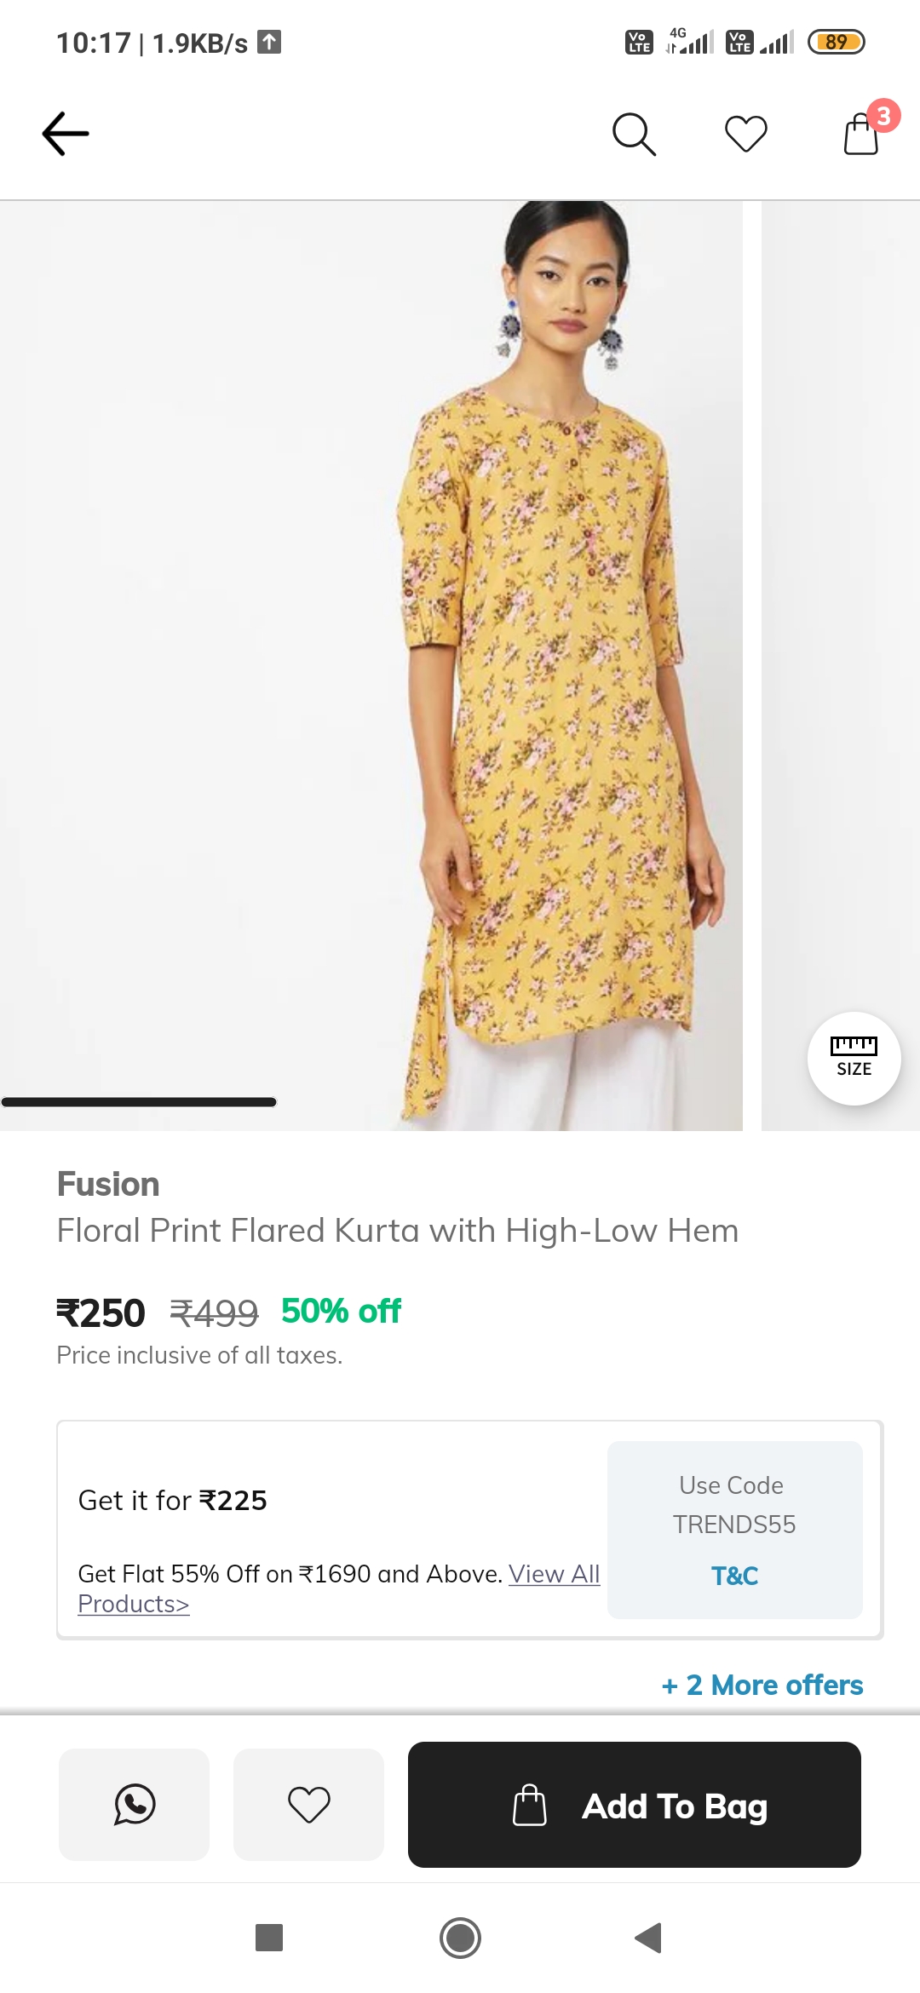Tap the back arrow icon
Screen dimensions: 920x1993
pyautogui.click(x=66, y=134)
